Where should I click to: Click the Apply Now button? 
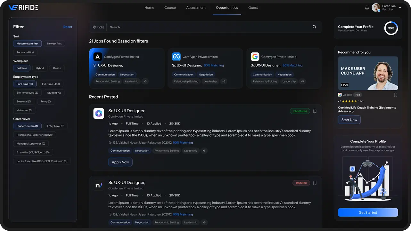coord(120,162)
